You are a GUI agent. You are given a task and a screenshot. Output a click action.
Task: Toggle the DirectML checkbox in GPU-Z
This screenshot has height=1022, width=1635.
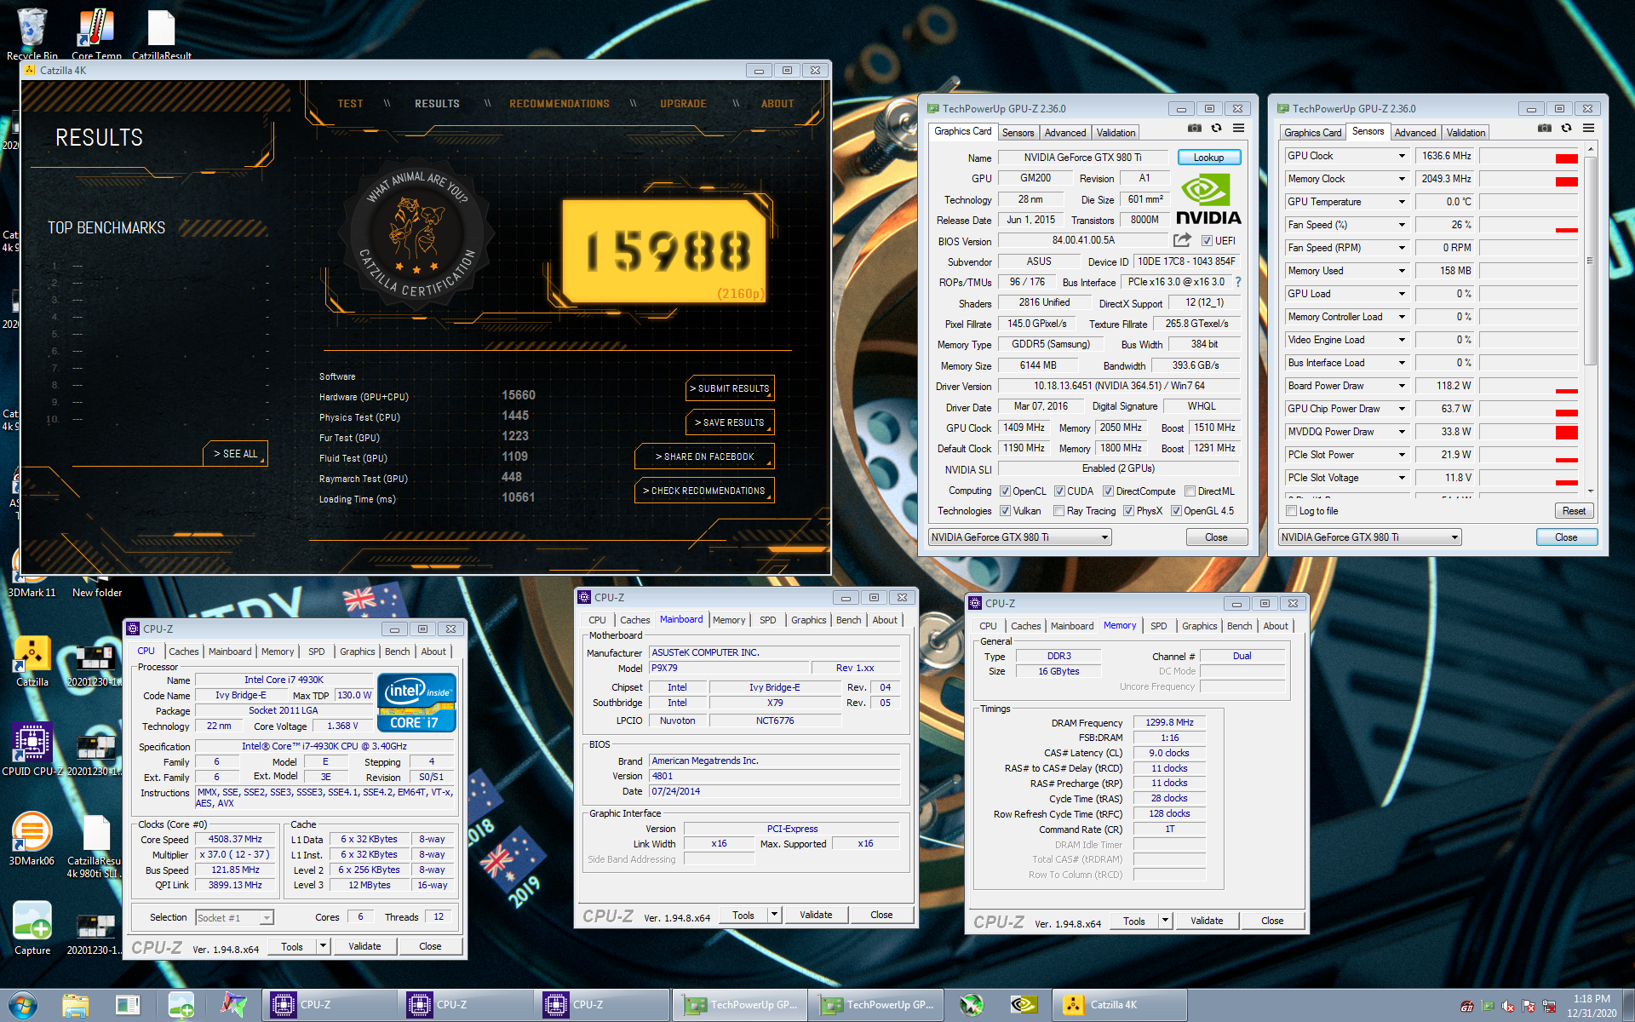[x=1190, y=491]
